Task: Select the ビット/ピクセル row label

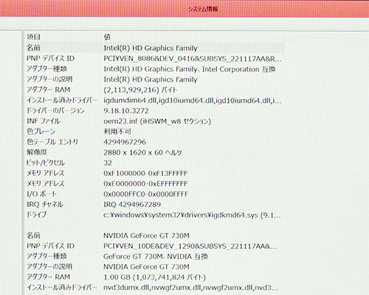Action: (46, 163)
